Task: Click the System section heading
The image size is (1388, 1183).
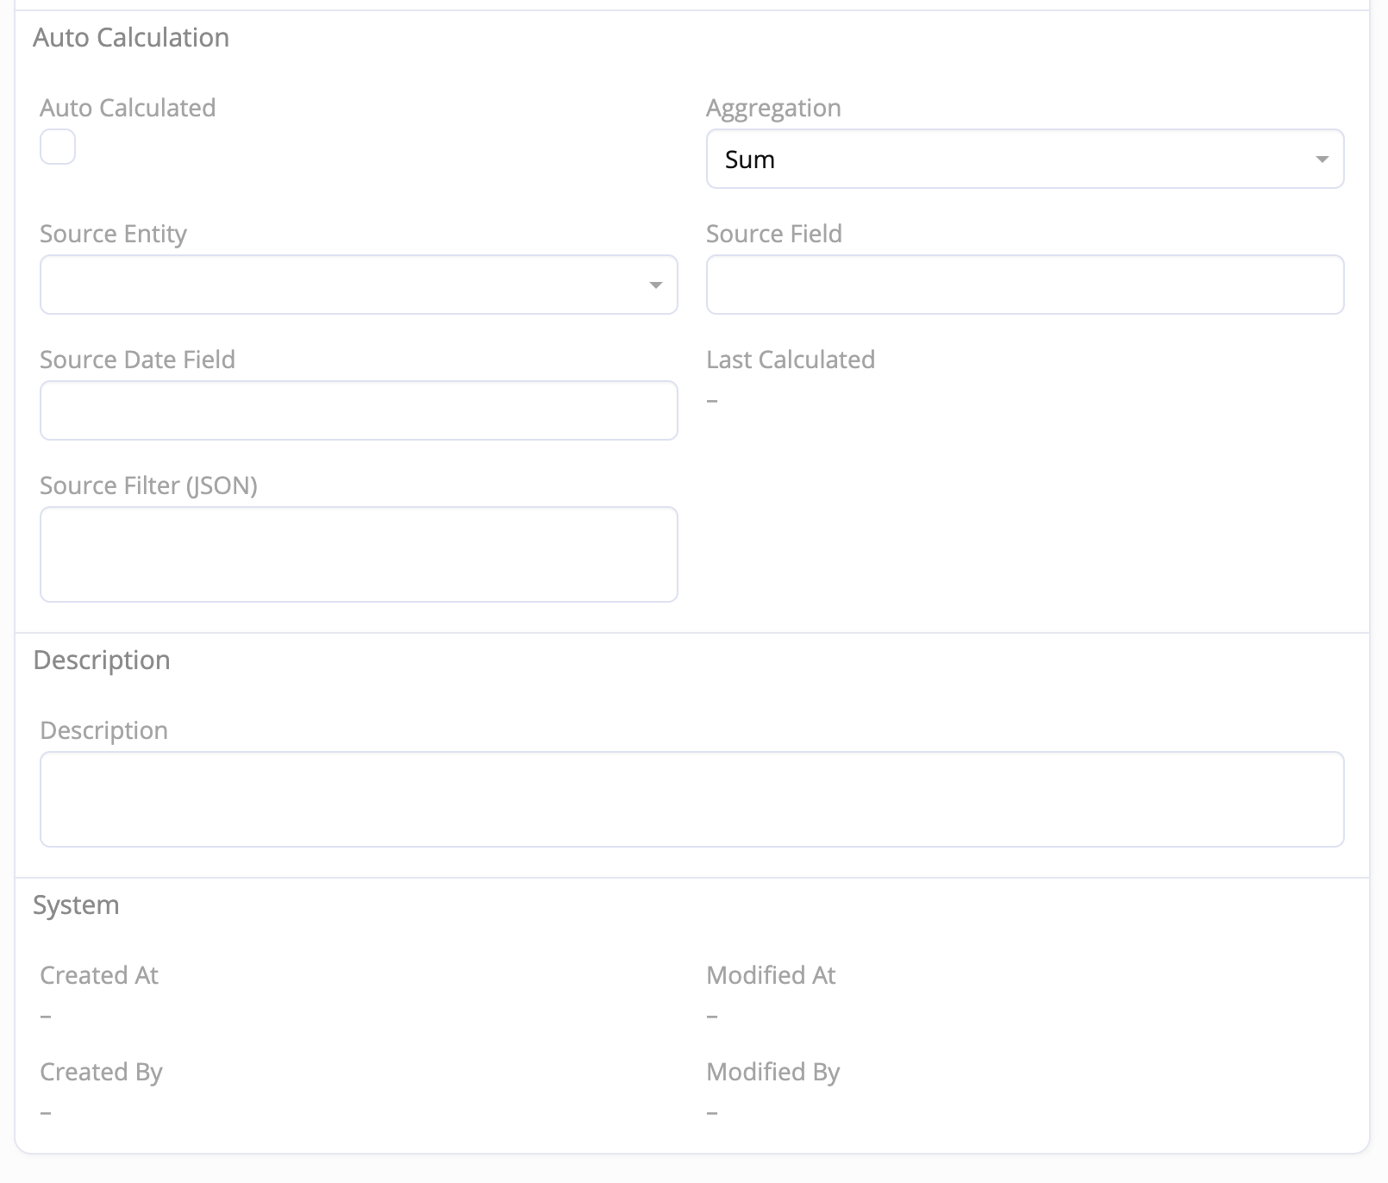Action: point(76,905)
